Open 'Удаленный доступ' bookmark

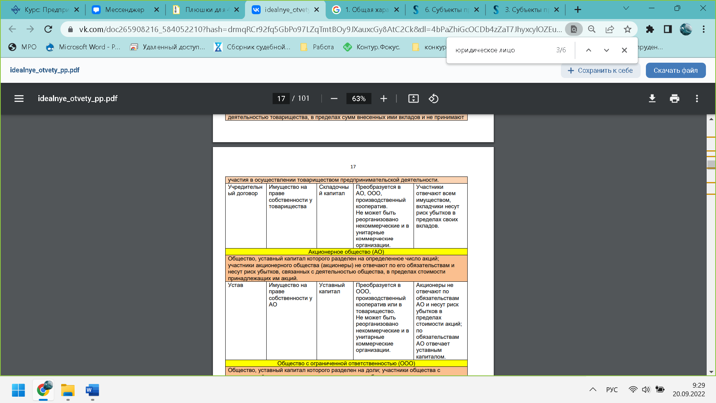click(167, 47)
